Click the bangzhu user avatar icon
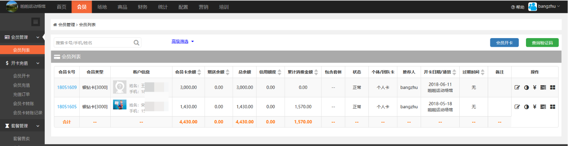This screenshot has width=568, height=146. [x=532, y=6]
